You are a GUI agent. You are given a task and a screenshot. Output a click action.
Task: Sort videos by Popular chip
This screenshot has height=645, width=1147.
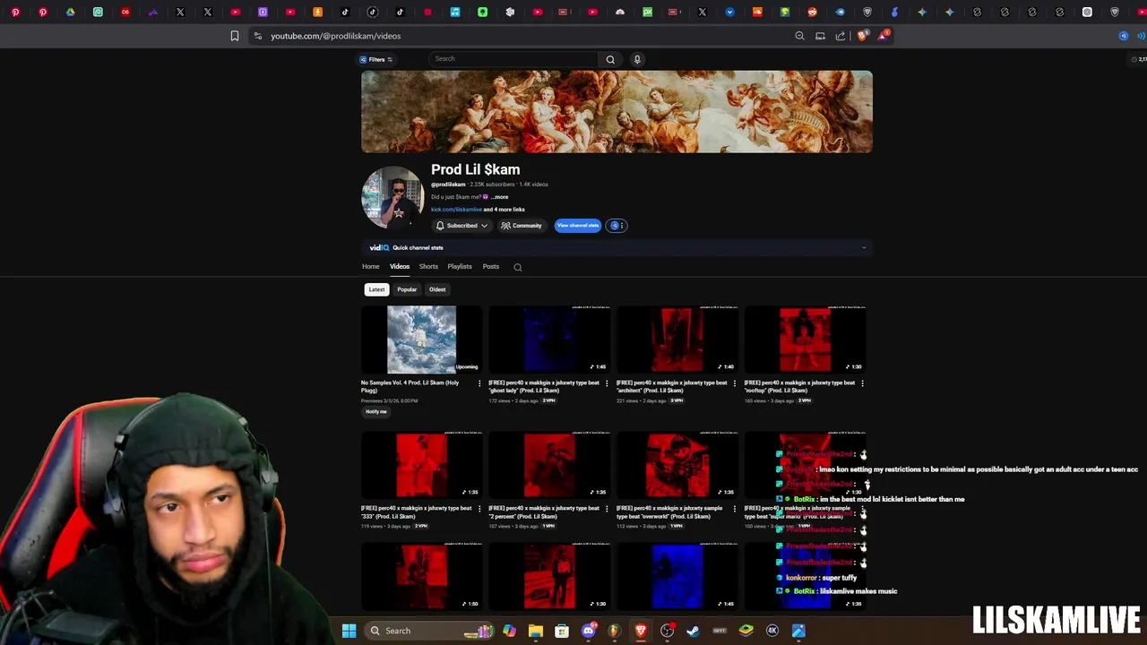pyautogui.click(x=407, y=289)
